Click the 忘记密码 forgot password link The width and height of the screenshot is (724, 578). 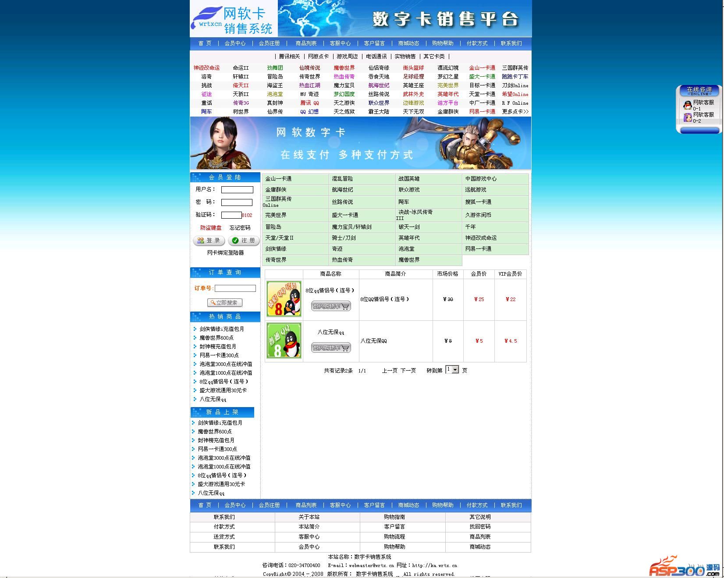(x=240, y=228)
